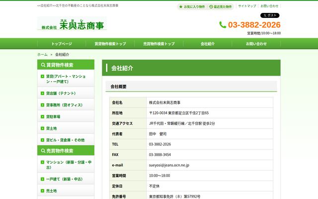The height and width of the screenshot is (199, 318).
Task: Click arrow icon beside マンション（新築・分譲・中古）
Action: coord(42,162)
